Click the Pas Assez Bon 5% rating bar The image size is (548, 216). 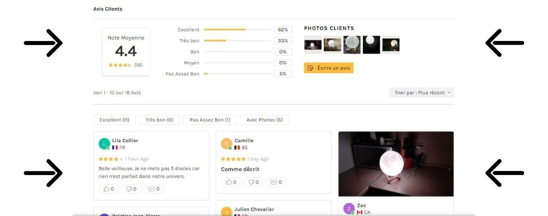237,74
